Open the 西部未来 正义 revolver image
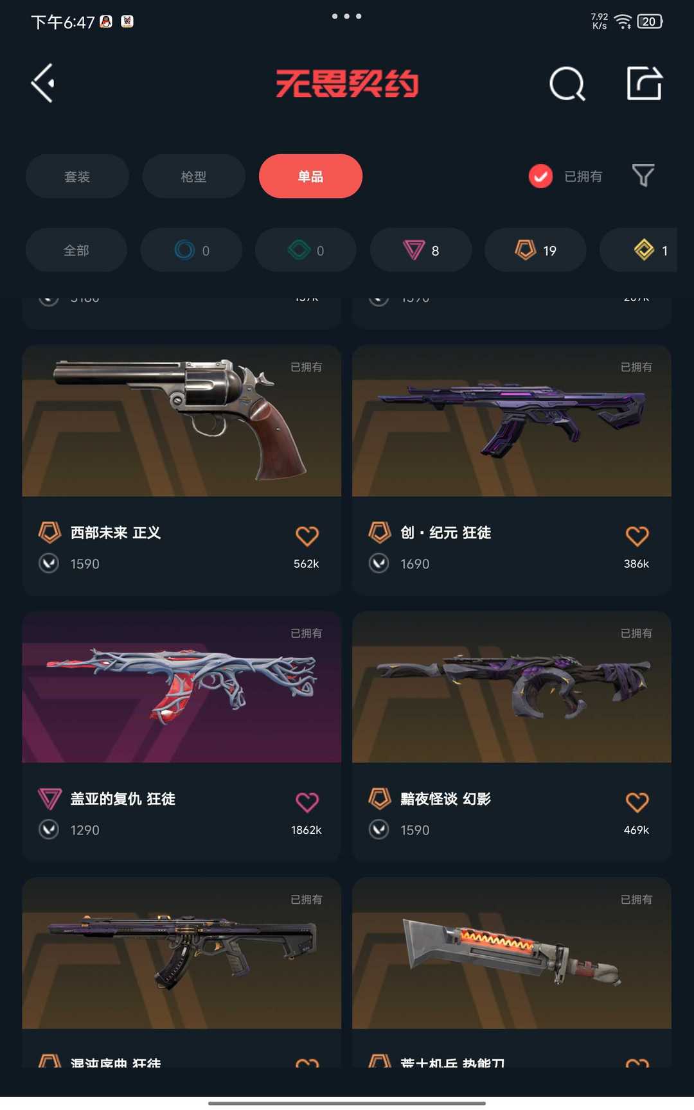 (x=181, y=421)
